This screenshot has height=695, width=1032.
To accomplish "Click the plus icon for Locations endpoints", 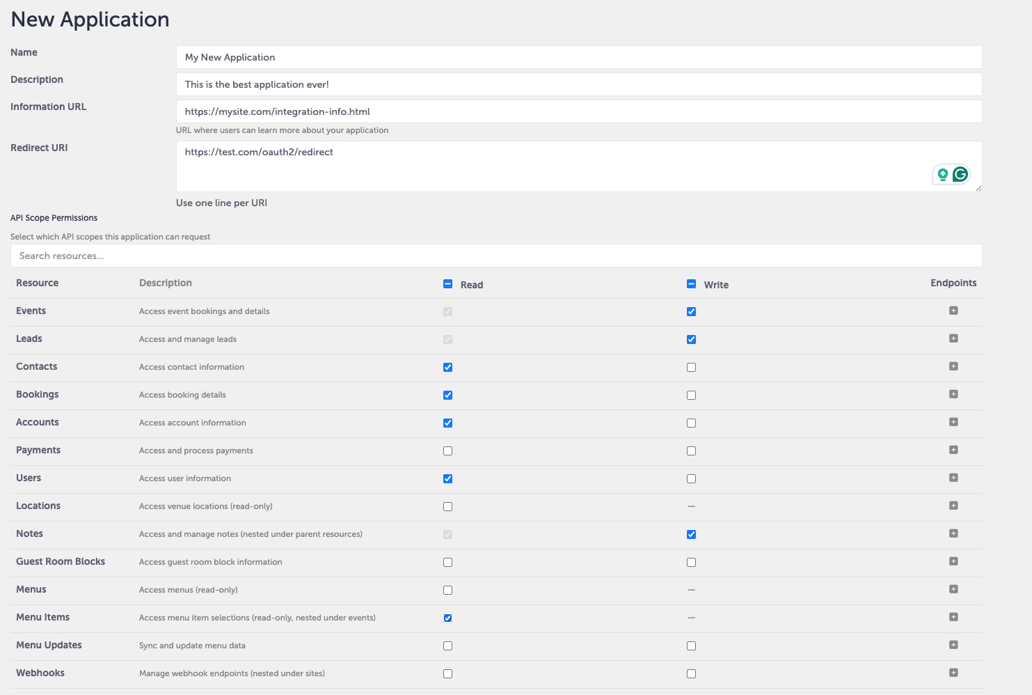I will coord(954,506).
